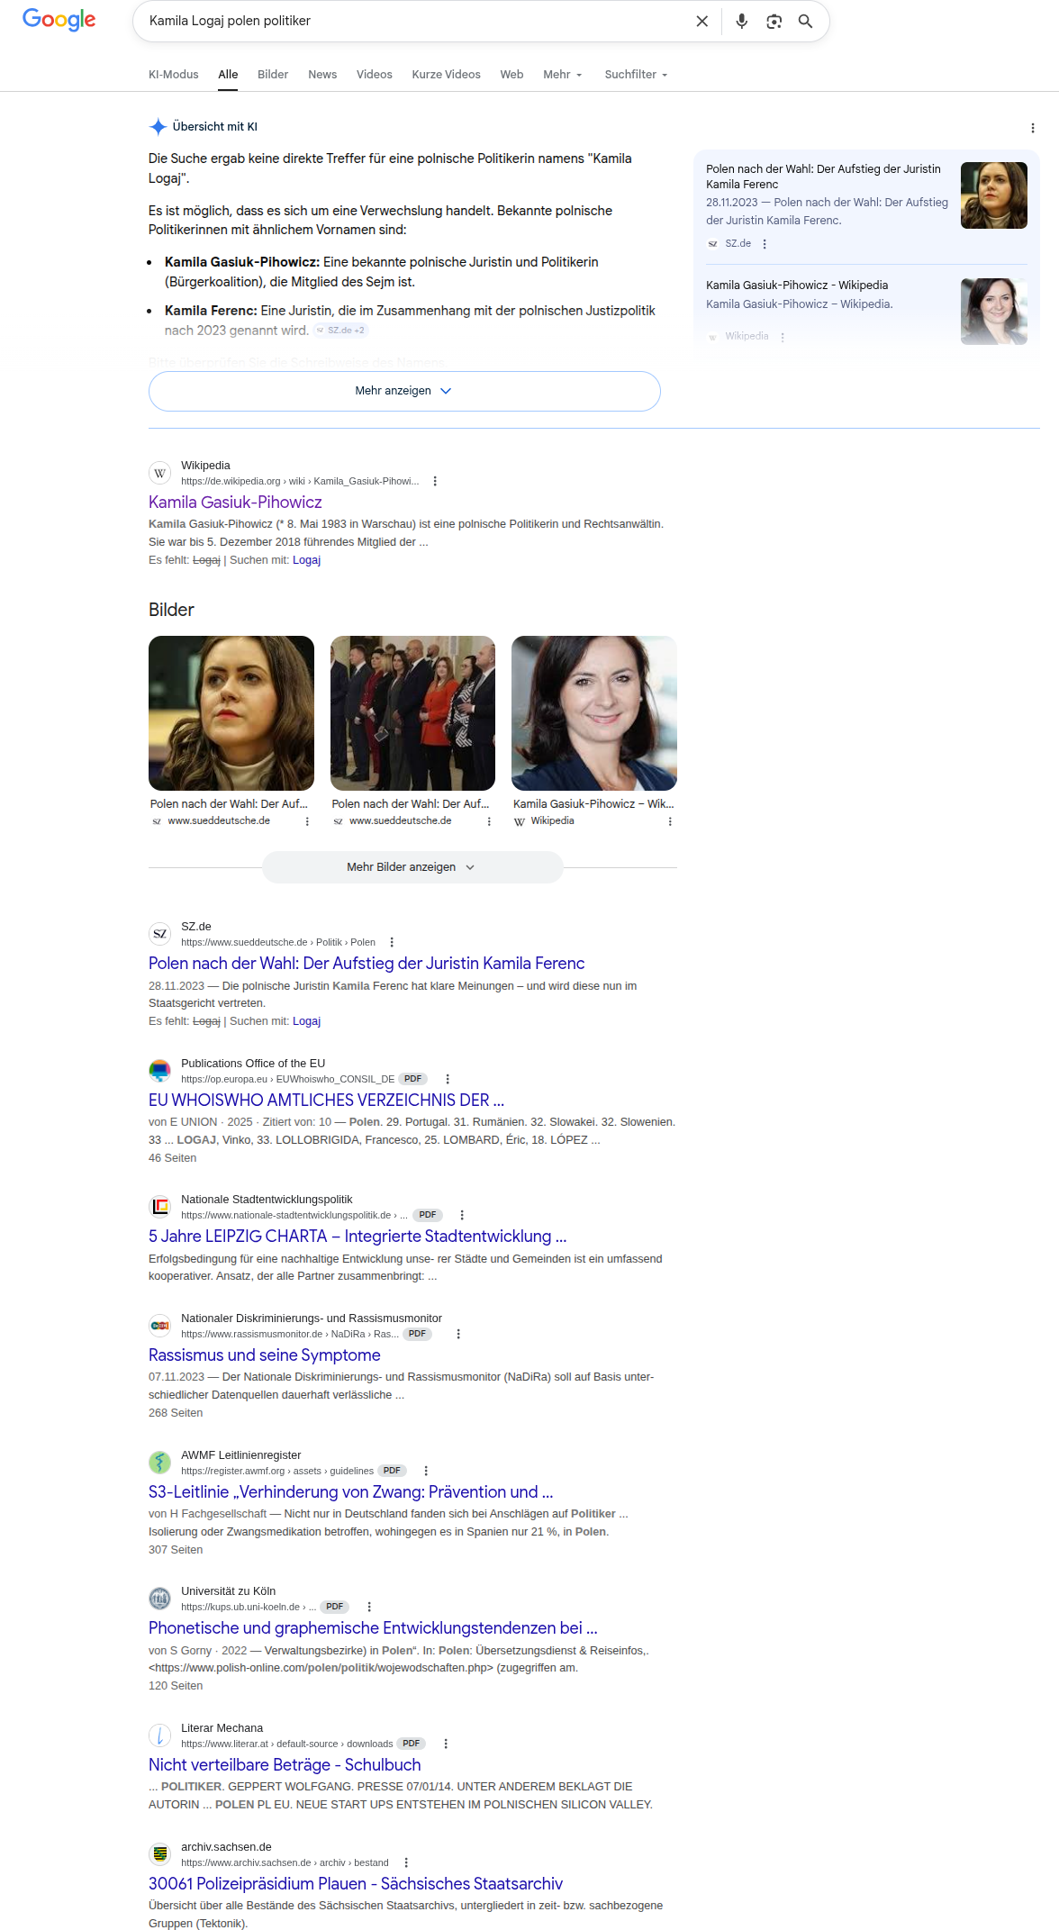The width and height of the screenshot is (1059, 1930).
Task: Click Kamila Ferenc thumbnail in overview sidebar
Action: point(994,195)
